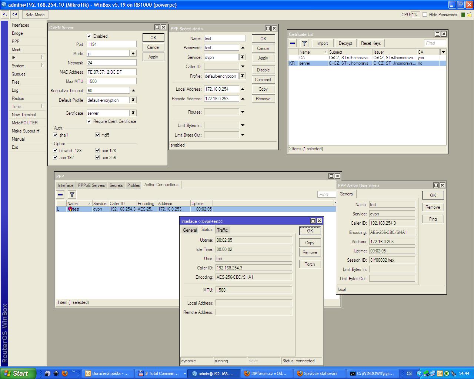Open the Profile dropdown in PPP Secret
Image resolution: width=474 pixels, height=379 pixels.
pyautogui.click(x=243, y=76)
